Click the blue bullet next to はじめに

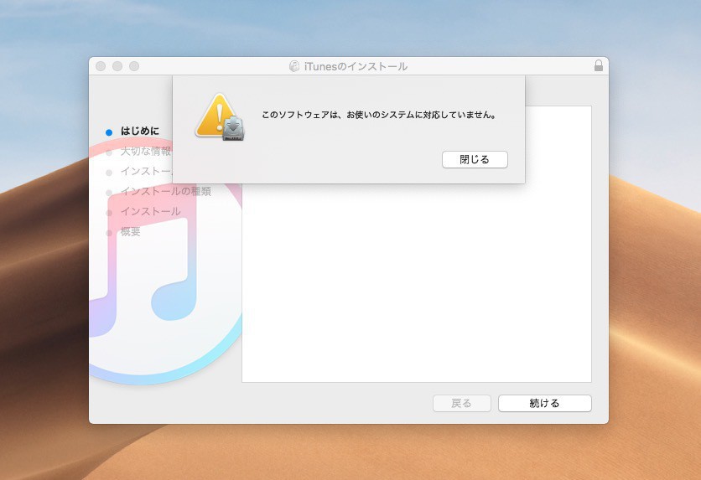click(x=109, y=132)
